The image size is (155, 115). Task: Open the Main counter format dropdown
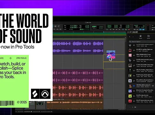(77, 26)
